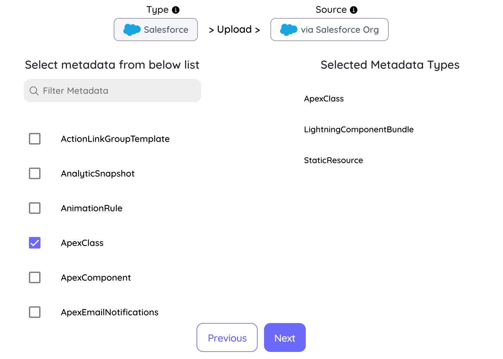Screen dimensions: 503x359
Task: Check the ActionLinkGroupTemplate checkbox
Action: coord(35,139)
